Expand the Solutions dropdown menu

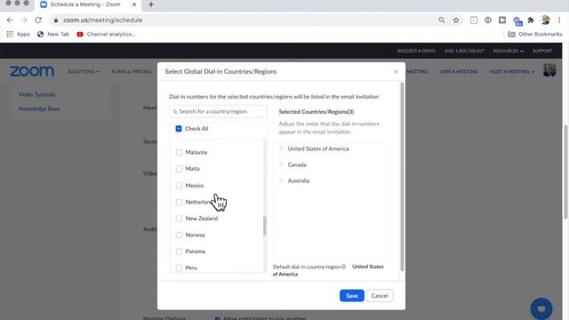tap(83, 71)
